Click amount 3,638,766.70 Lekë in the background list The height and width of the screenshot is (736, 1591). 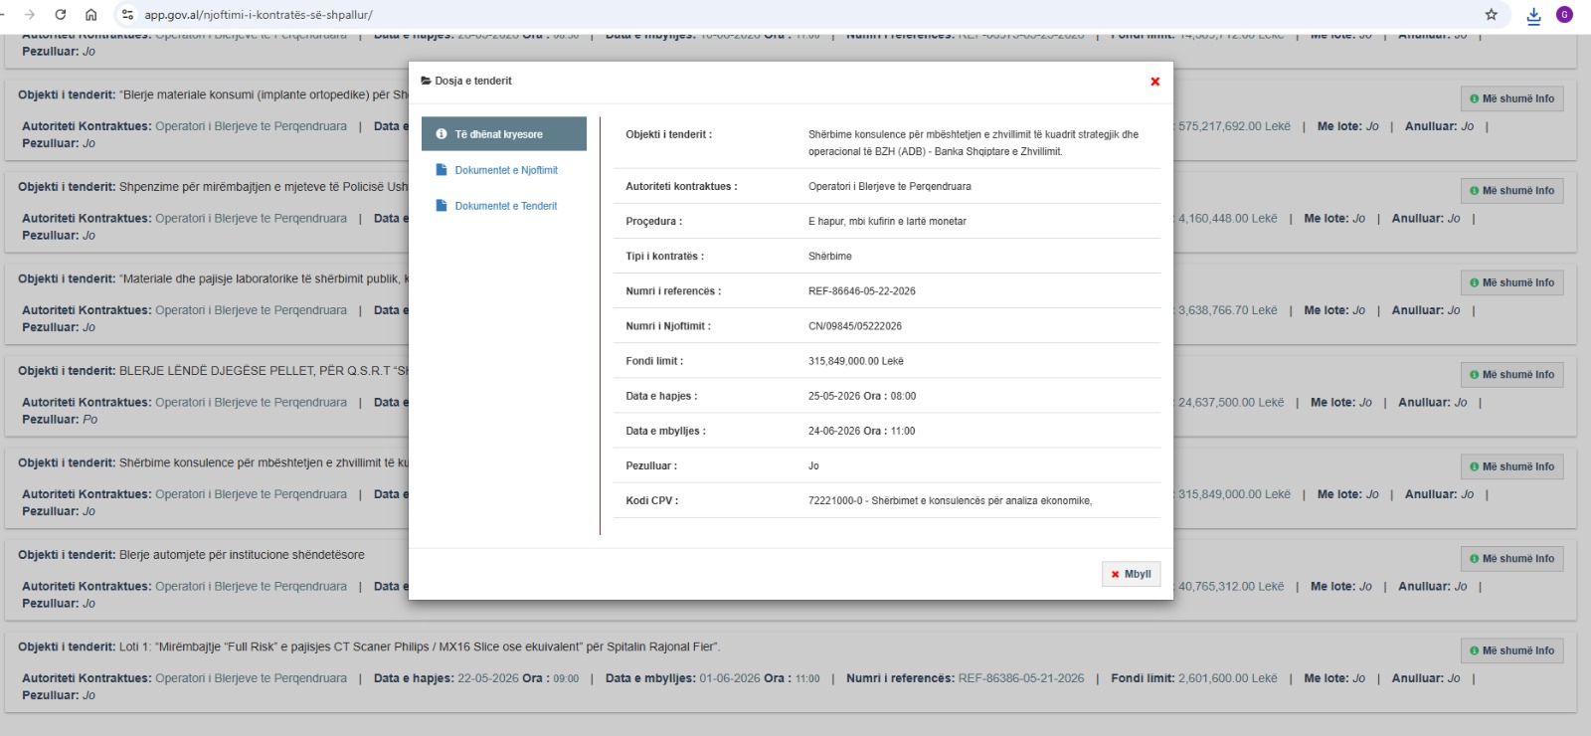[1228, 310]
